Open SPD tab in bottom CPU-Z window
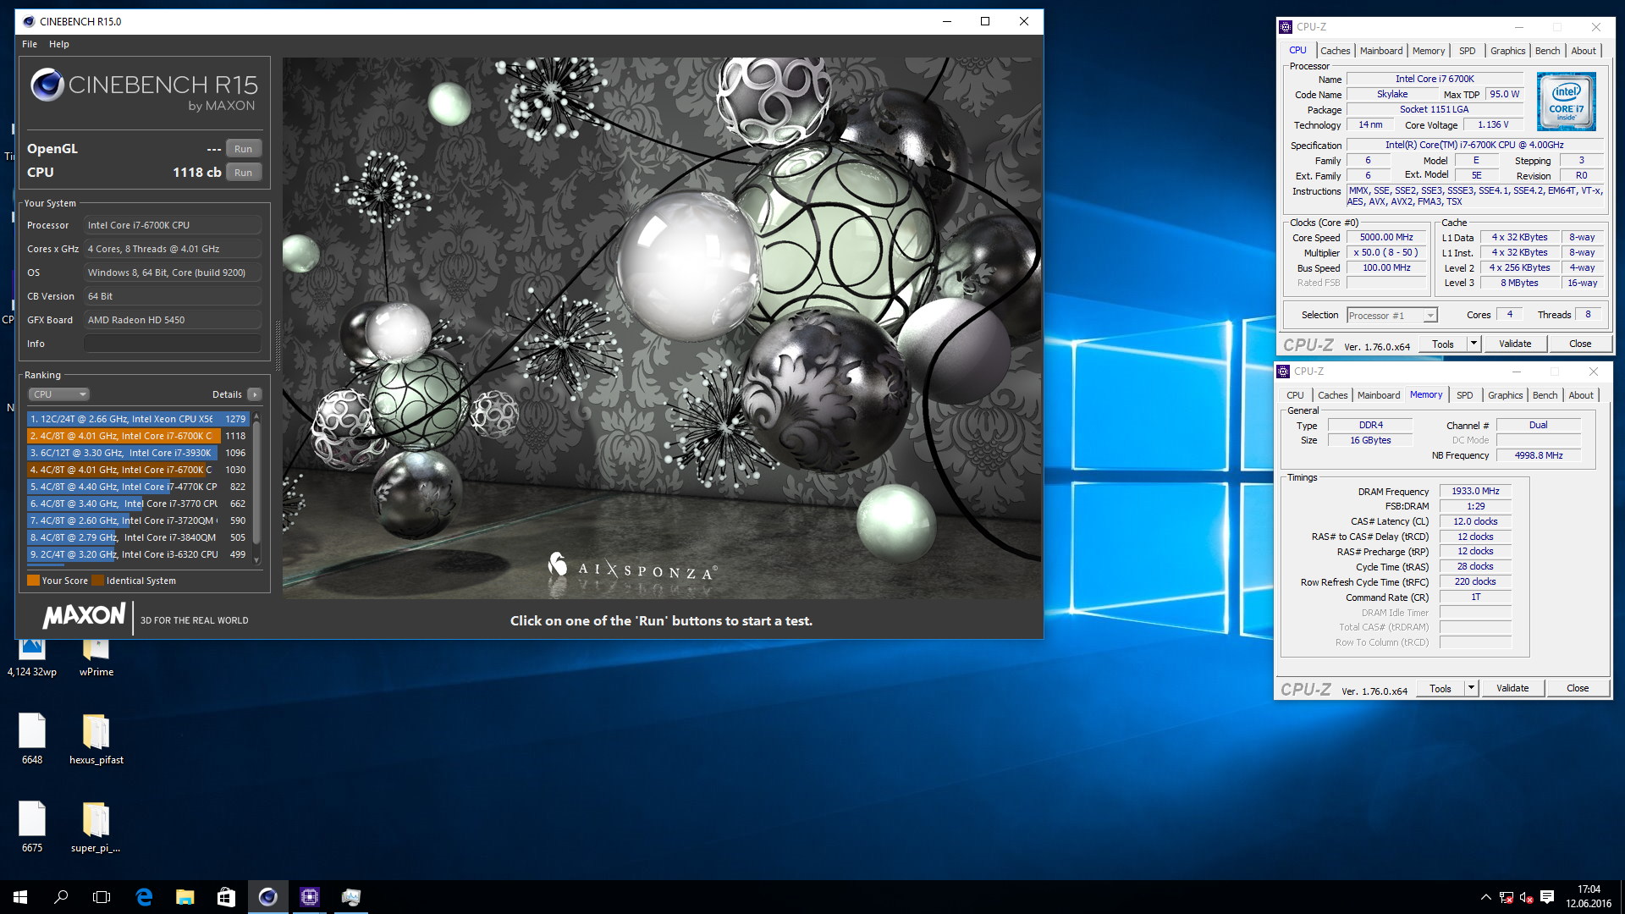 click(1465, 395)
